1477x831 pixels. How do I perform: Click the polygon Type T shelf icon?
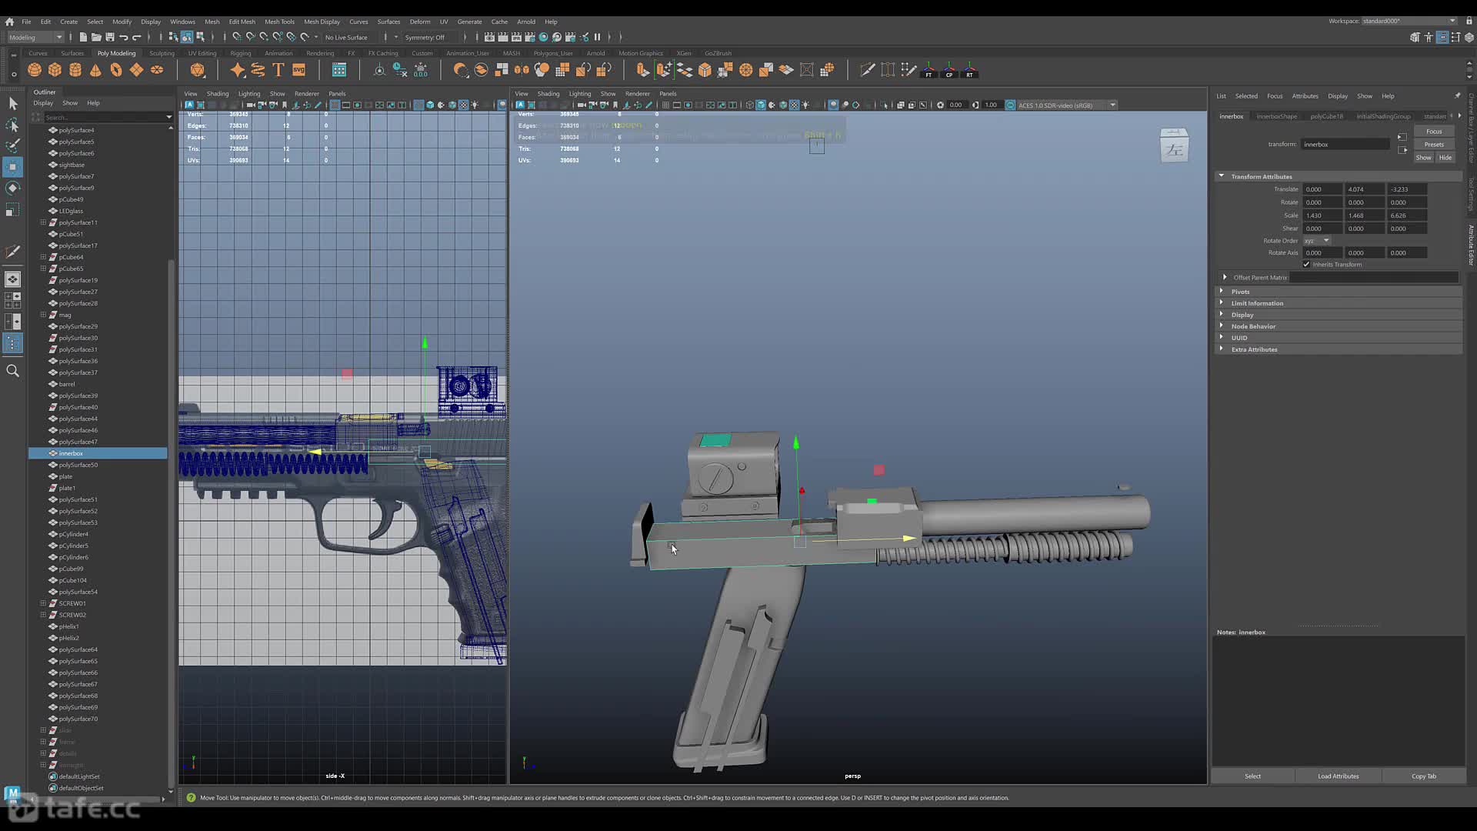[x=278, y=70]
